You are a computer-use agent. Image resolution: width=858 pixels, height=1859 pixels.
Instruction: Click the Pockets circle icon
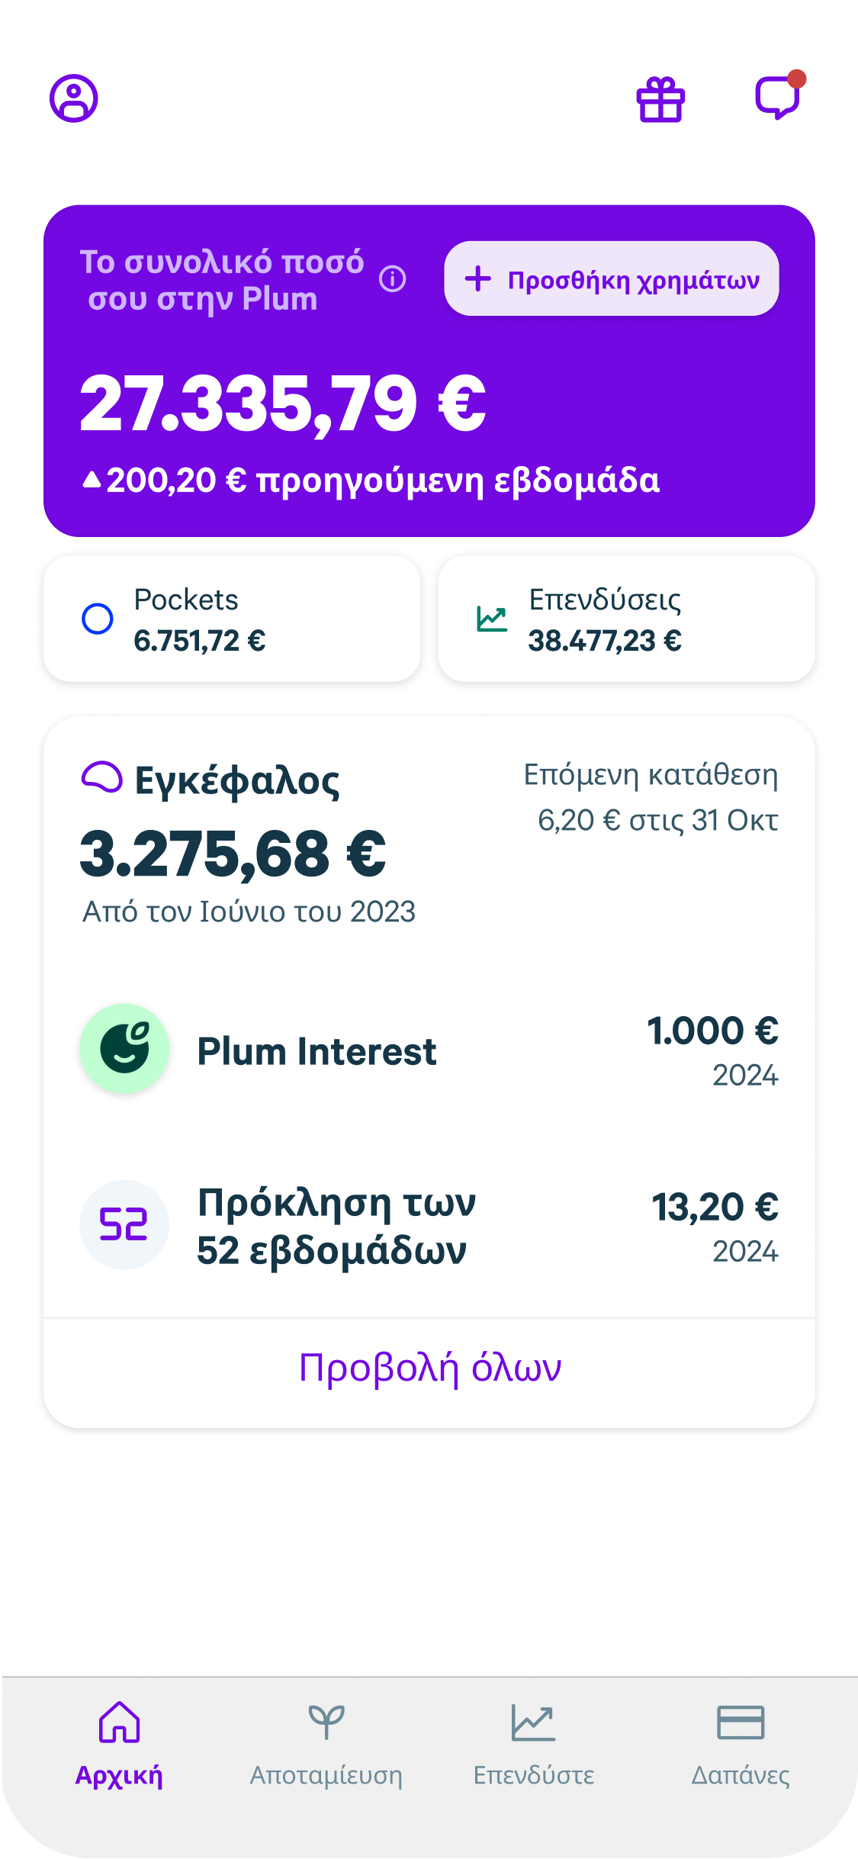[98, 619]
